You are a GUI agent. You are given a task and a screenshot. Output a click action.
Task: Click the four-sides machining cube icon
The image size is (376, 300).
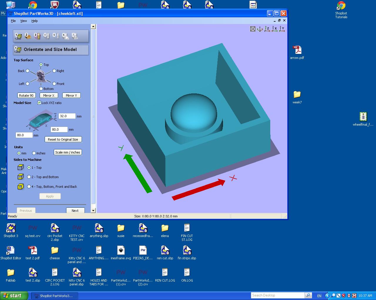click(x=20, y=186)
